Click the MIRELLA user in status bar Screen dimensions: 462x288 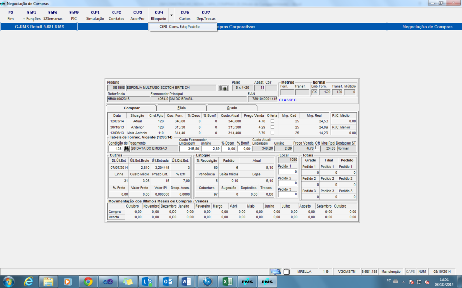pyautogui.click(x=304, y=272)
